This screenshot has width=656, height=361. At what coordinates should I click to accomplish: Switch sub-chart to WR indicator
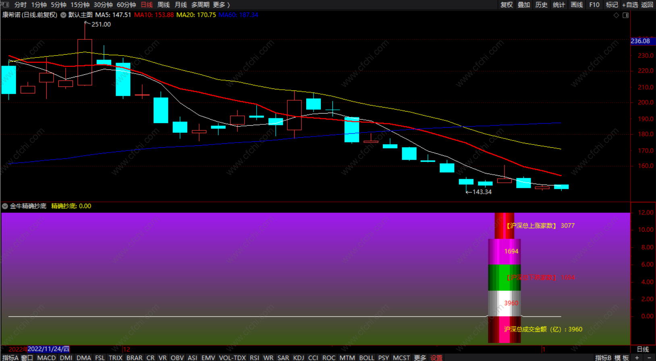coord(268,357)
